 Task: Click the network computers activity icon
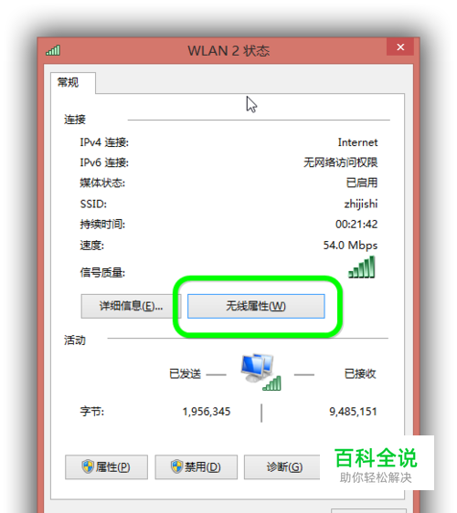[x=260, y=372]
